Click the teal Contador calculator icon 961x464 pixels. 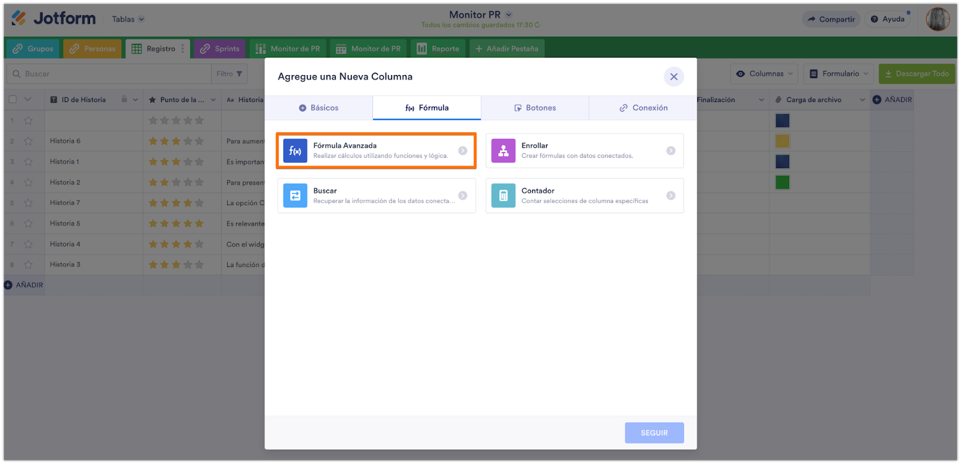point(503,196)
